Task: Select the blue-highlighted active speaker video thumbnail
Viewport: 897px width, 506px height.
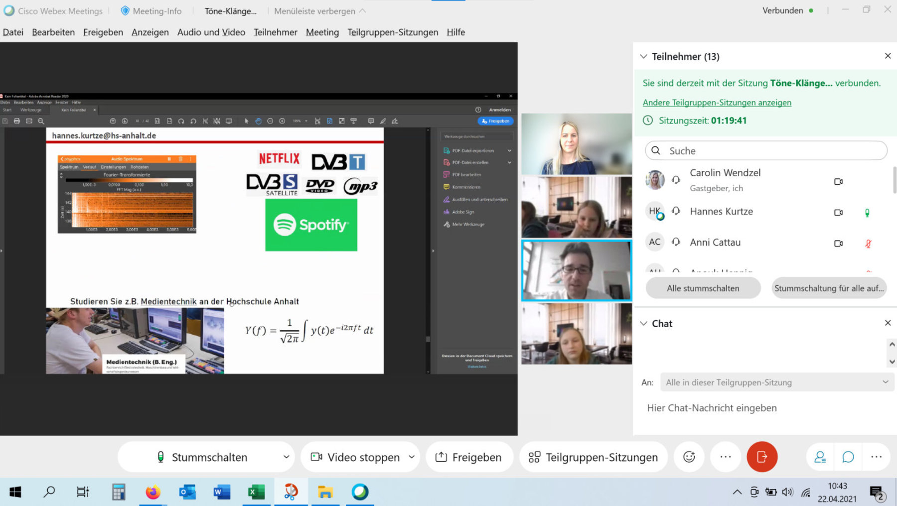Action: (x=577, y=270)
